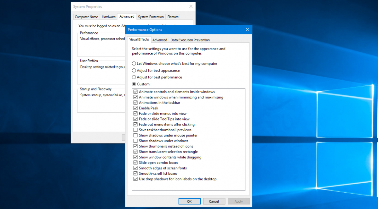Enable 'Show shadows under windows'
The height and width of the screenshot is (209, 378).
(x=135, y=141)
